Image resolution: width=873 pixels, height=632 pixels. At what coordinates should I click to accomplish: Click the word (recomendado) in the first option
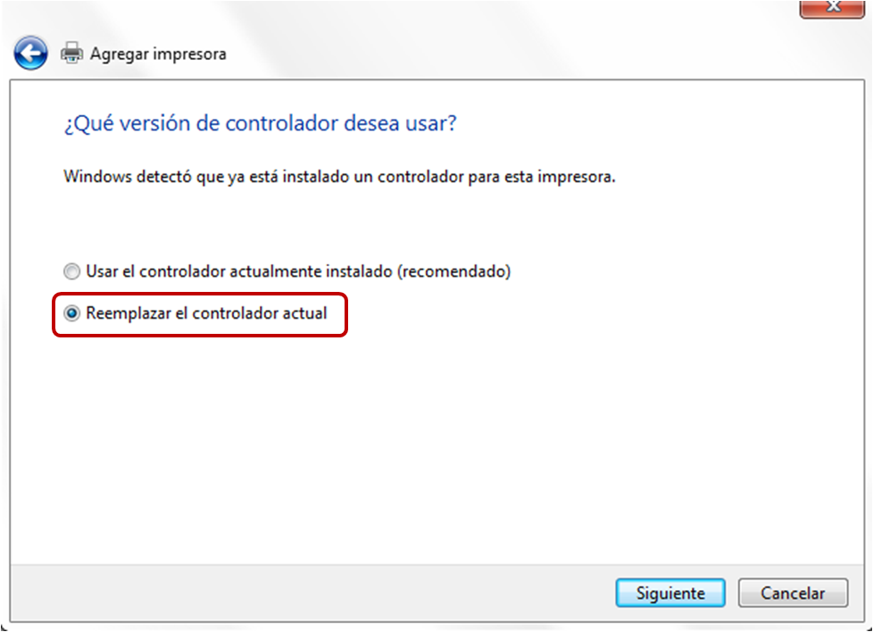pyautogui.click(x=453, y=271)
